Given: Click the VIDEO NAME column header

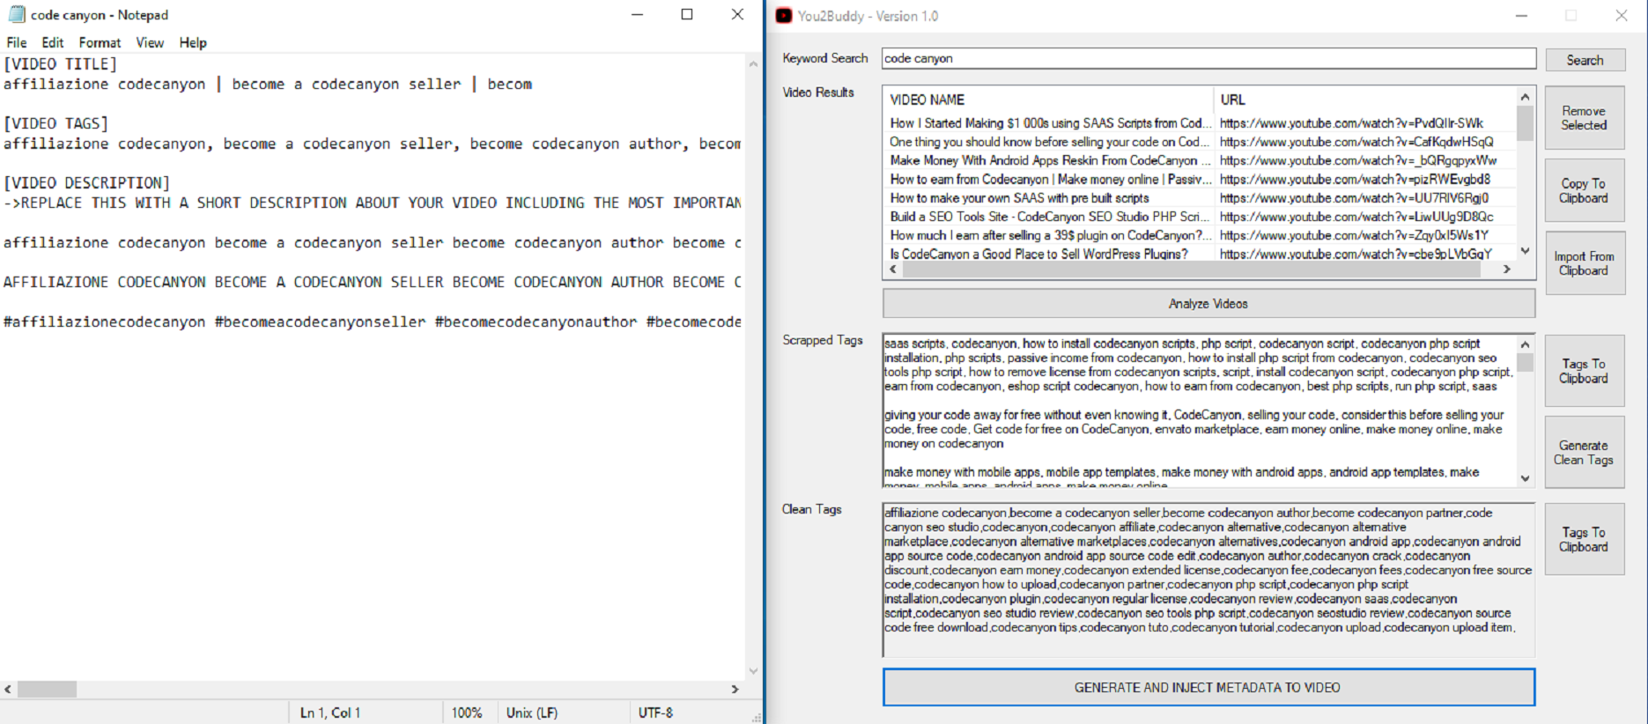Looking at the screenshot, I should (1047, 100).
